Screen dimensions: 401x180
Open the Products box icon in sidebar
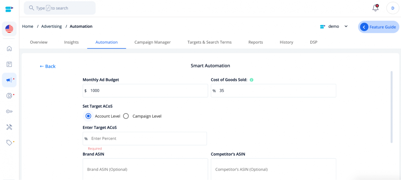coord(9,64)
